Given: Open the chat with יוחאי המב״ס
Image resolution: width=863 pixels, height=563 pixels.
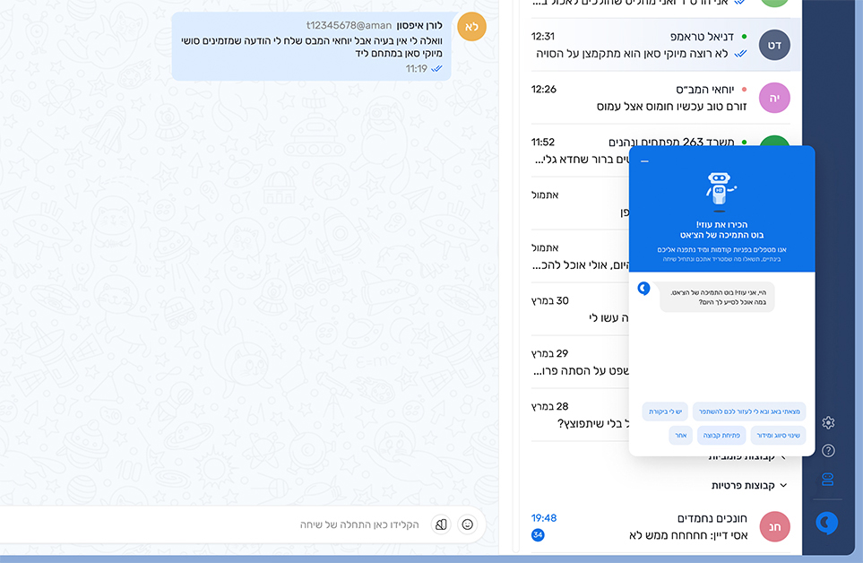Looking at the screenshot, I should click(x=663, y=97).
